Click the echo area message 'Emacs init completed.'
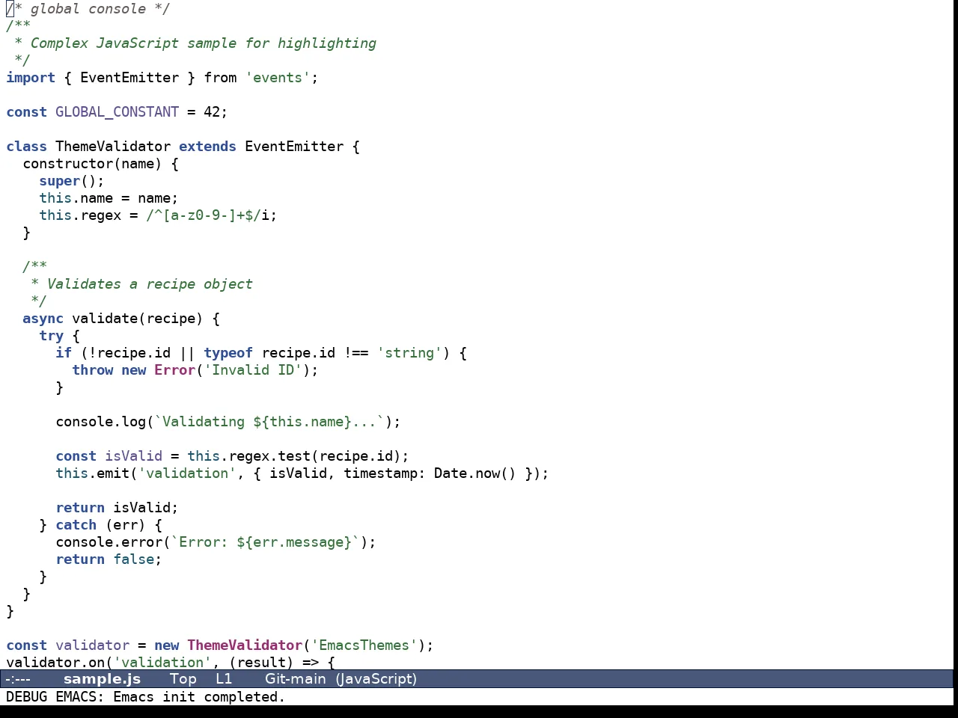 [x=199, y=697]
